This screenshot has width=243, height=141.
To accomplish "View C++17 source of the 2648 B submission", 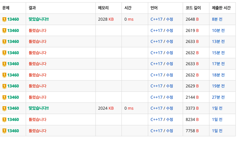I will pos(156,19).
